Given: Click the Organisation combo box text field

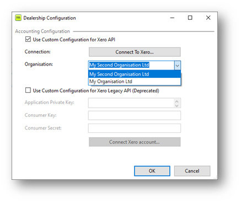Looking at the screenshot, I should 131,65.
